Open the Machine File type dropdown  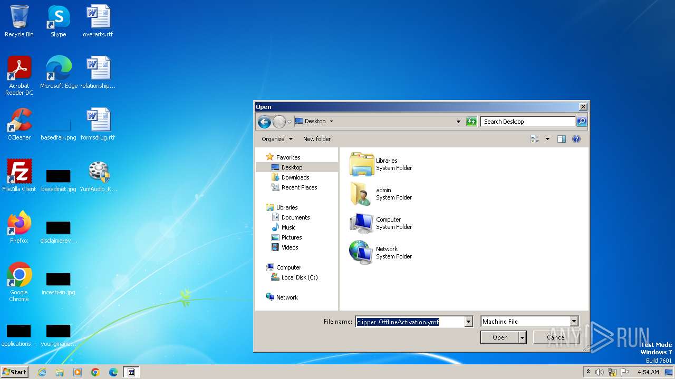529,322
